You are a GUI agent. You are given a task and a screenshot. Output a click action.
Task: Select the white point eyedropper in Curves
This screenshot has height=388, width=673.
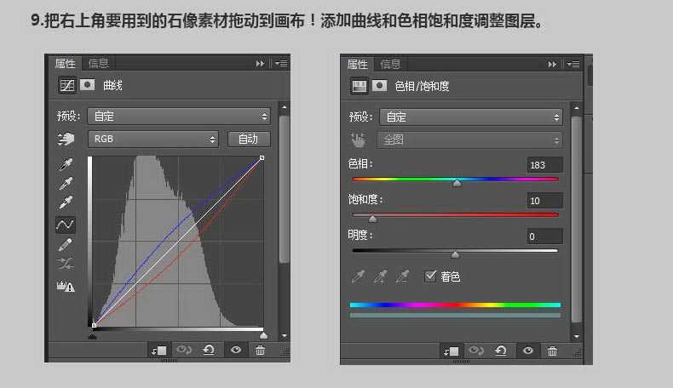click(66, 203)
